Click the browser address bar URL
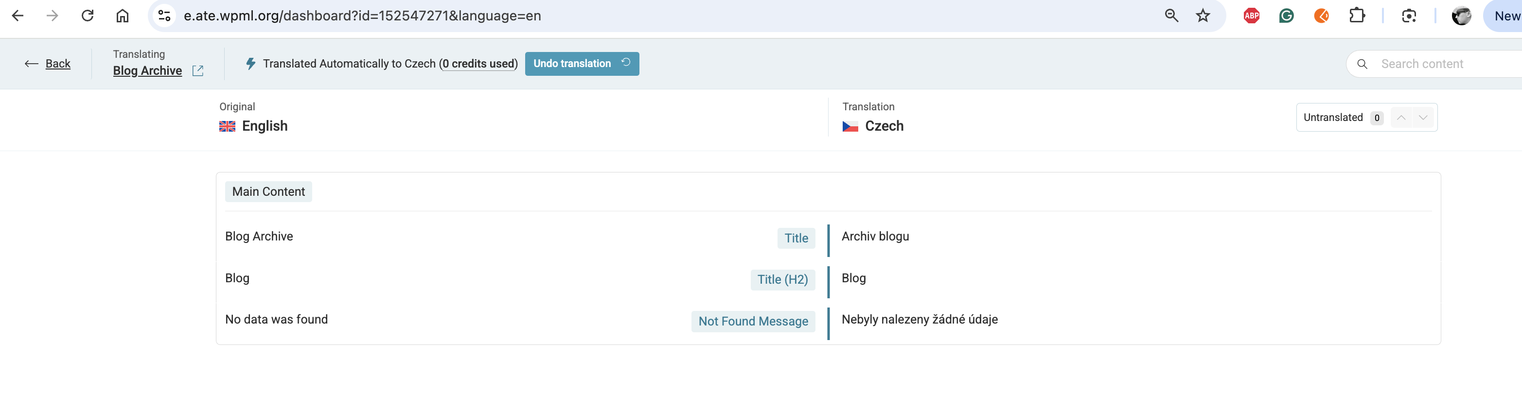 pos(362,16)
